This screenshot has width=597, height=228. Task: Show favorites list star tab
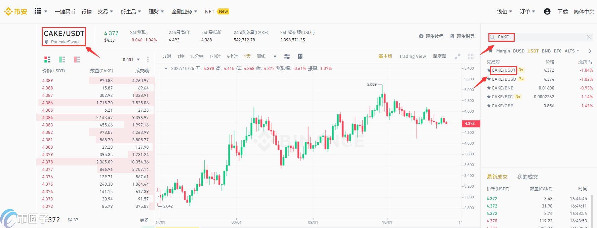tap(490, 51)
